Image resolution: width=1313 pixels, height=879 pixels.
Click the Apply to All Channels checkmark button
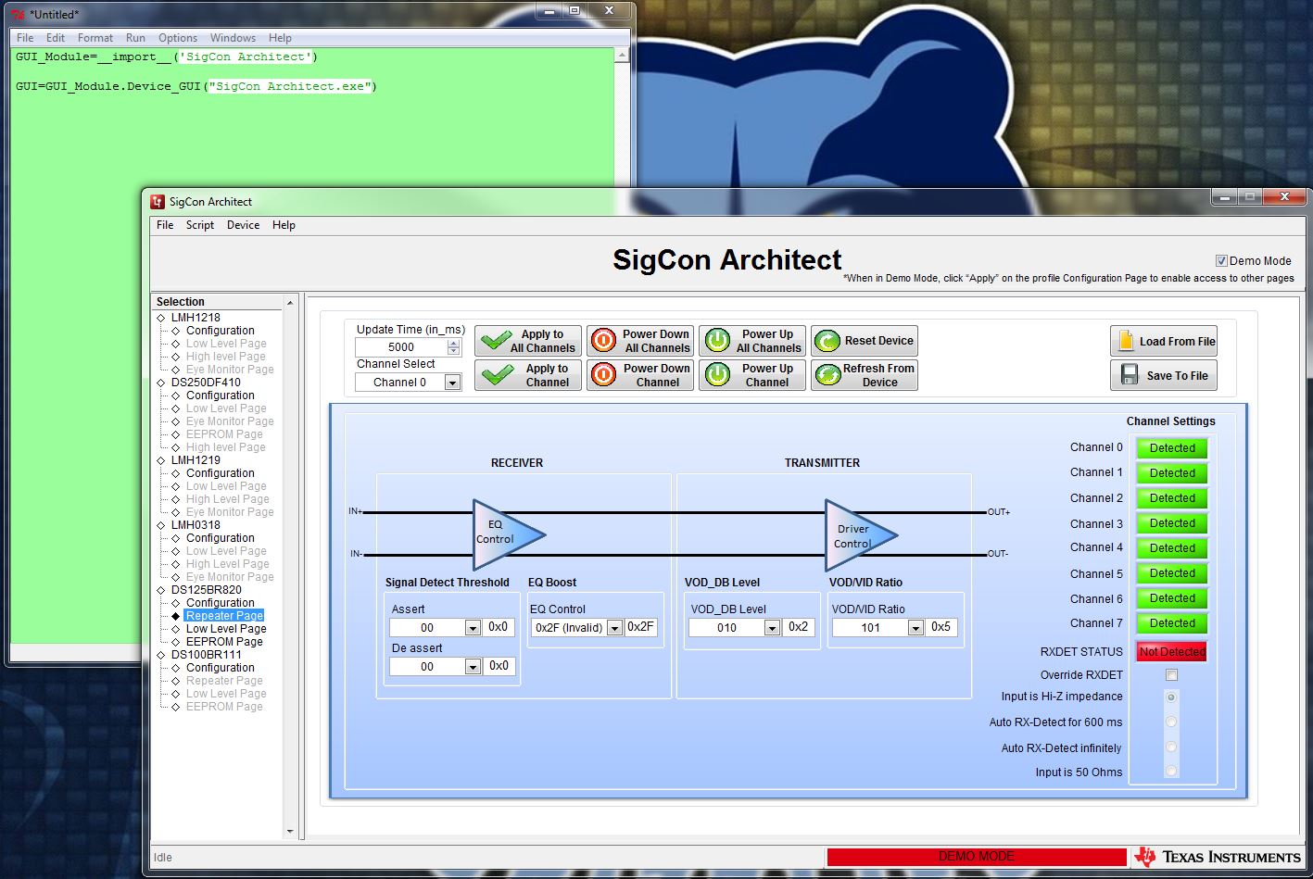click(528, 341)
